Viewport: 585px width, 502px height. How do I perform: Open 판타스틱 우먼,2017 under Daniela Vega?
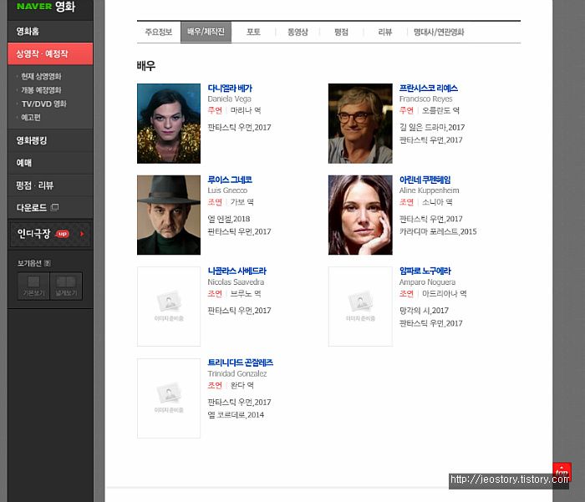tap(240, 128)
